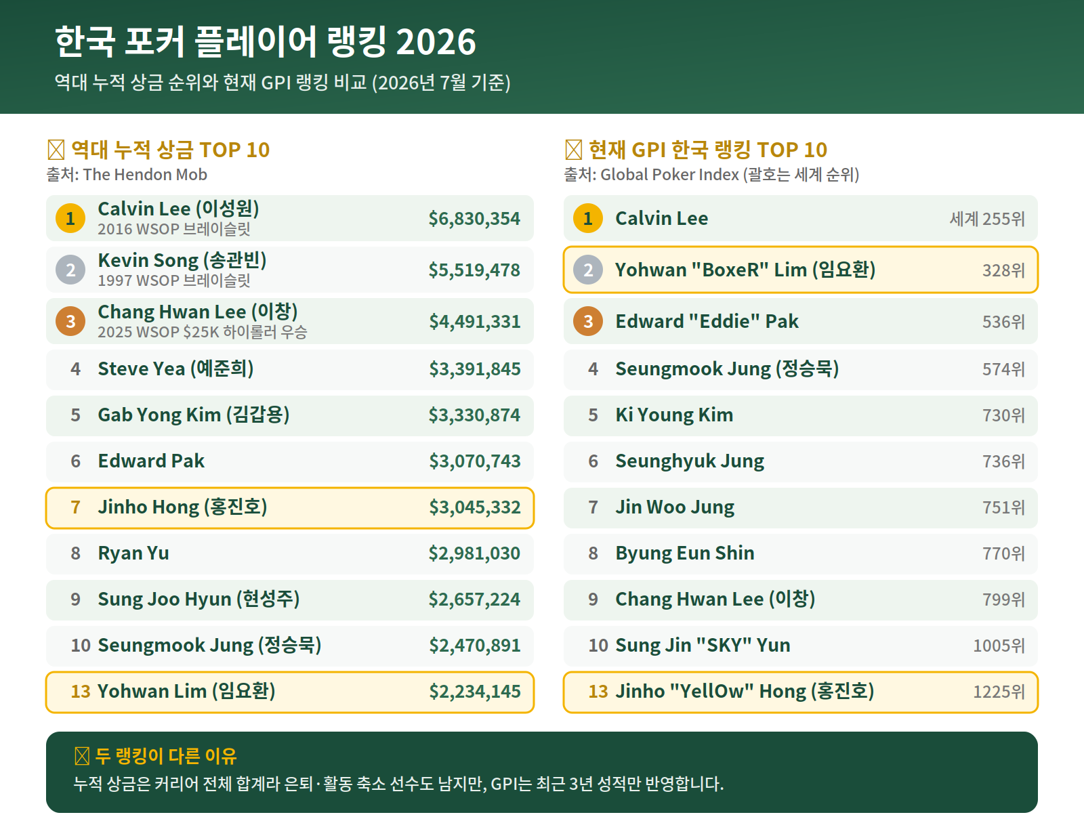Click amount $2,657,224
1084x840 pixels.
click(474, 600)
